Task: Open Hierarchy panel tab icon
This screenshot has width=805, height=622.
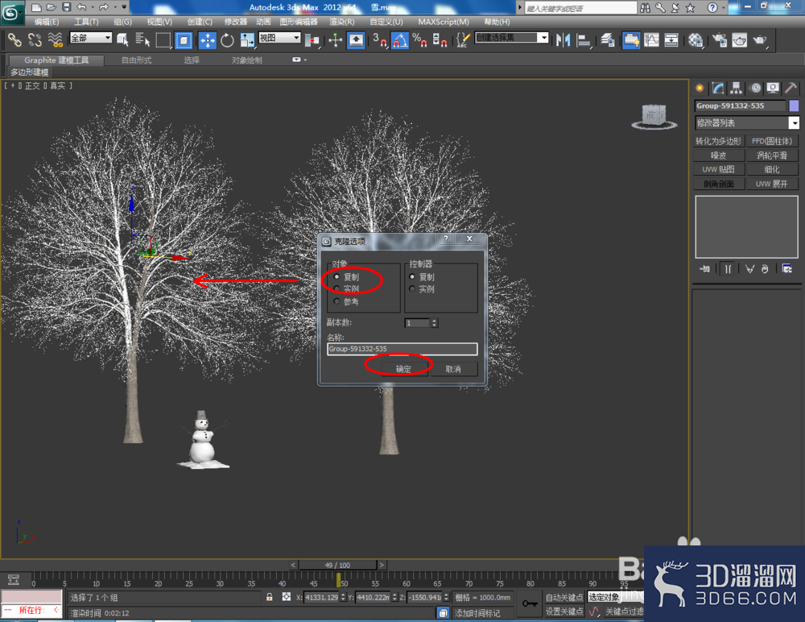Action: (736, 88)
